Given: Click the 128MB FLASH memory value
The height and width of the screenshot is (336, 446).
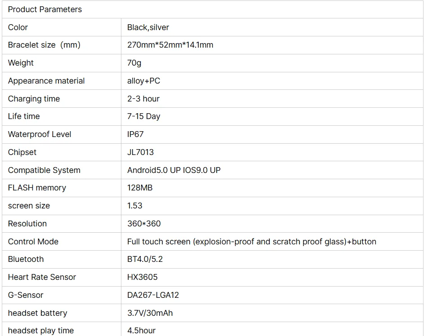Looking at the screenshot, I should tap(140, 188).
